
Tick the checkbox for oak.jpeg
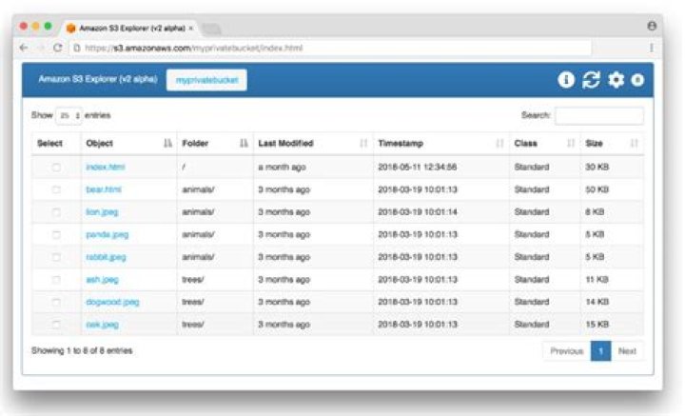(x=55, y=325)
